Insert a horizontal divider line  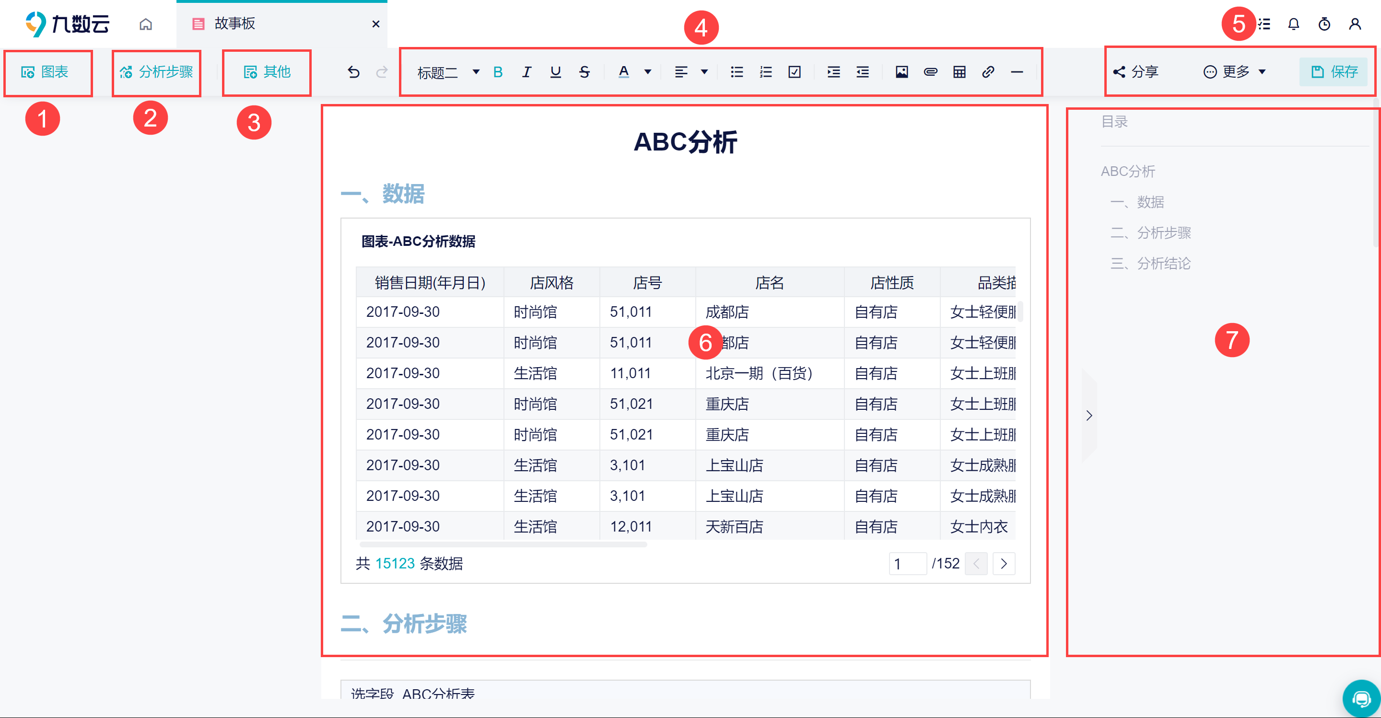[x=1017, y=72]
